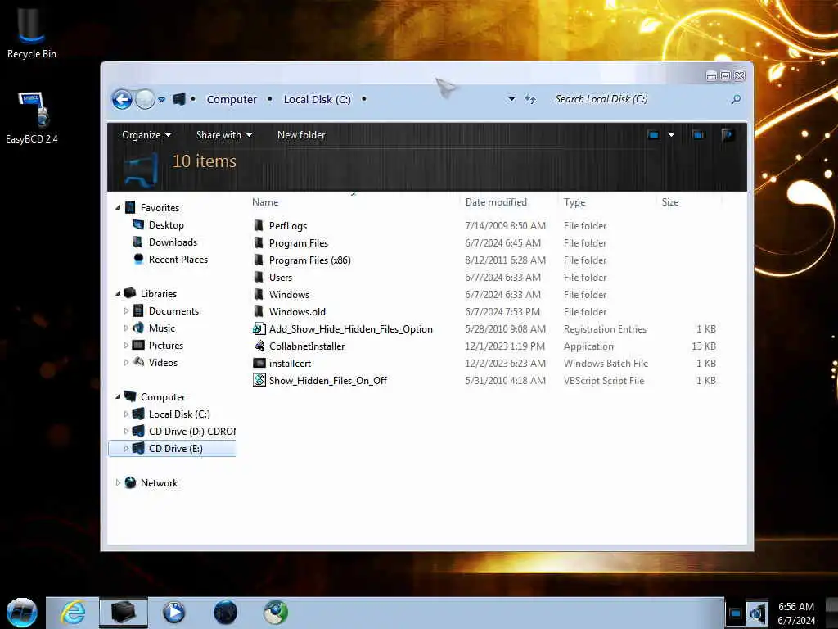Click the refresh icon in address bar

[x=529, y=99]
